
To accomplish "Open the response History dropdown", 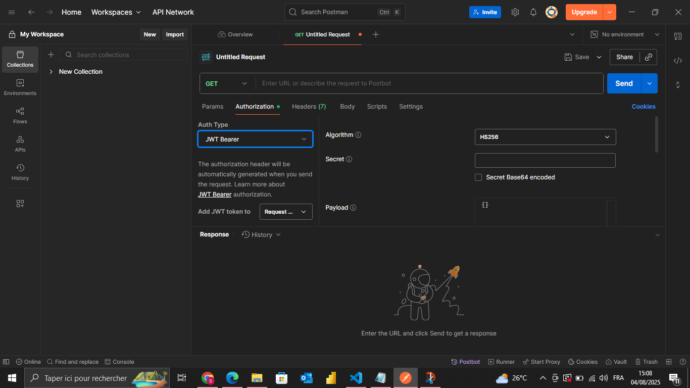I will (261, 234).
